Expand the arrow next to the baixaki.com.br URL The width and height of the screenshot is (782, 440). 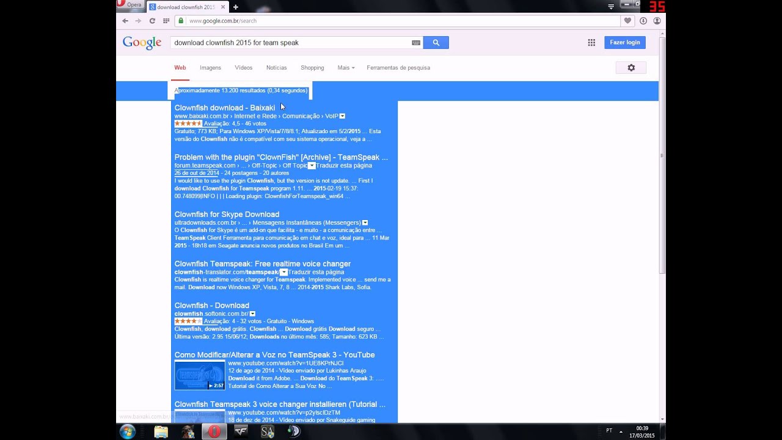coord(342,116)
